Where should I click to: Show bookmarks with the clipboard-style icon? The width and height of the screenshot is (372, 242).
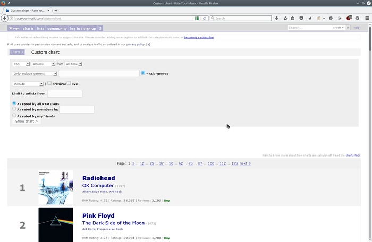click(x=293, y=18)
